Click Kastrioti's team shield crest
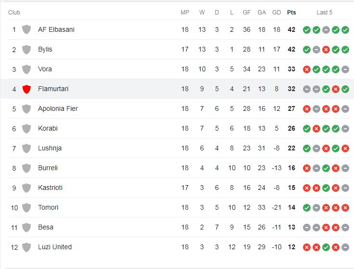The height and width of the screenshot is (269, 354). pyautogui.click(x=26, y=188)
